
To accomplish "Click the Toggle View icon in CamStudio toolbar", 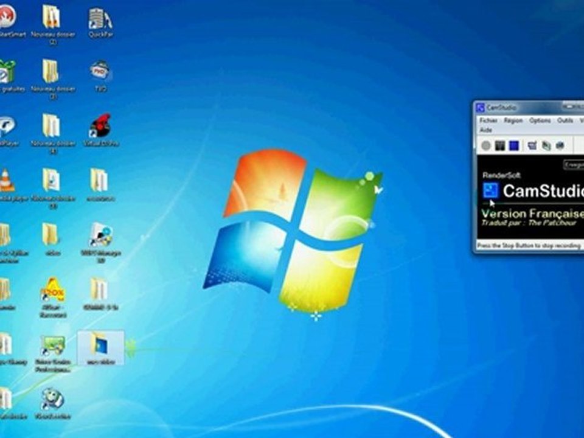I will point(532,145).
